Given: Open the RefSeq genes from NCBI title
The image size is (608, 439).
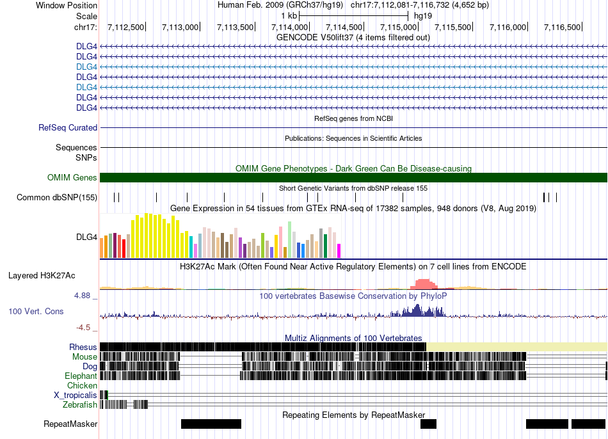Looking at the screenshot, I should [353, 118].
